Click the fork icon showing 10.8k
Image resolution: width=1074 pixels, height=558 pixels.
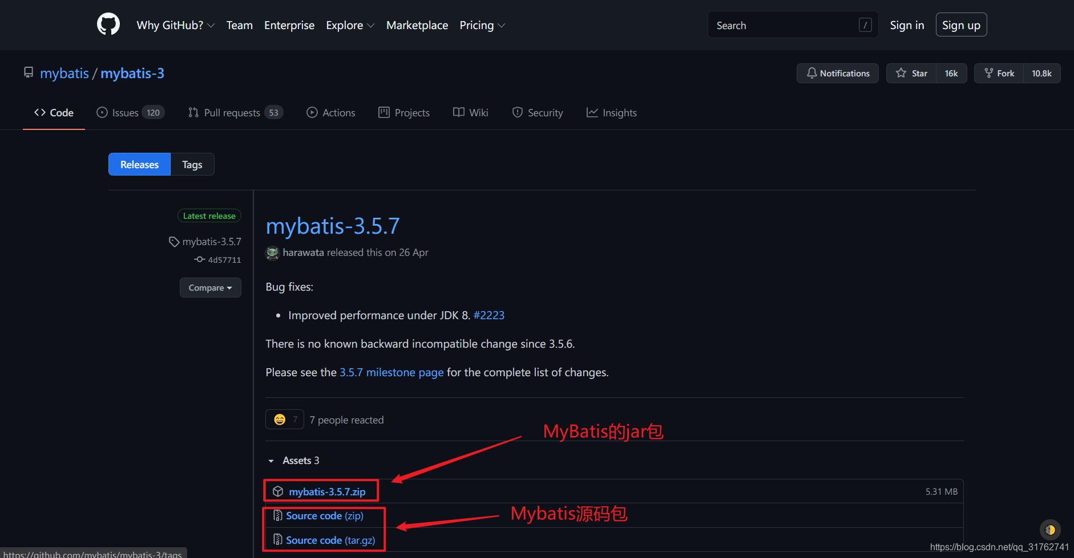(x=988, y=73)
